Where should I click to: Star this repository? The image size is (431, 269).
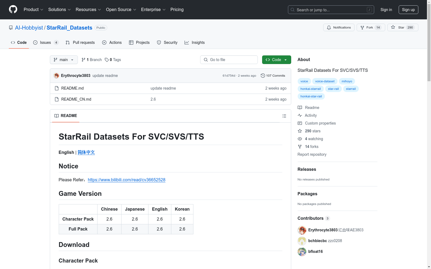click(x=403, y=27)
